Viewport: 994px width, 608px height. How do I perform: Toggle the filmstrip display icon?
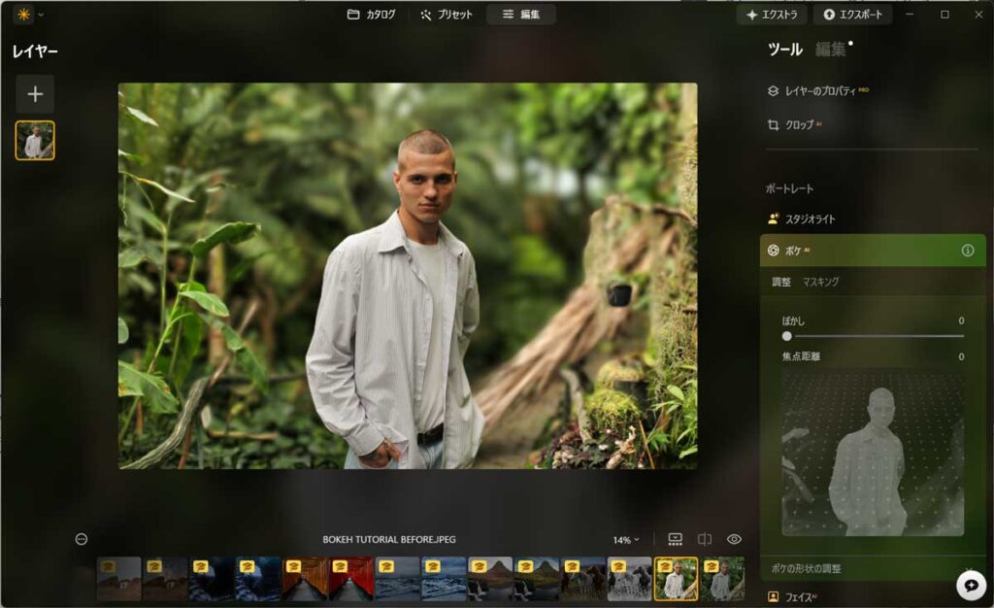pyautogui.click(x=676, y=540)
